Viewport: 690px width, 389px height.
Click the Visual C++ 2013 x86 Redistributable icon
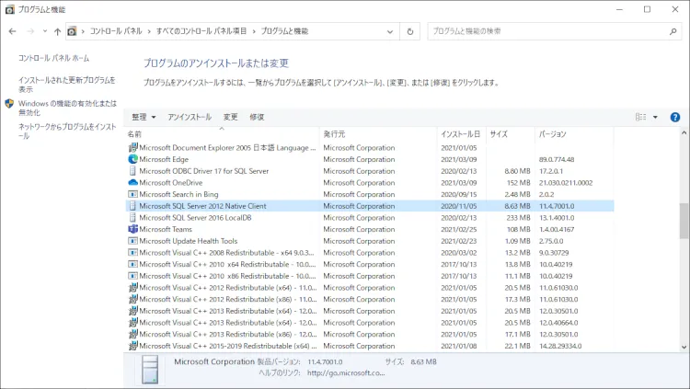tap(132, 335)
